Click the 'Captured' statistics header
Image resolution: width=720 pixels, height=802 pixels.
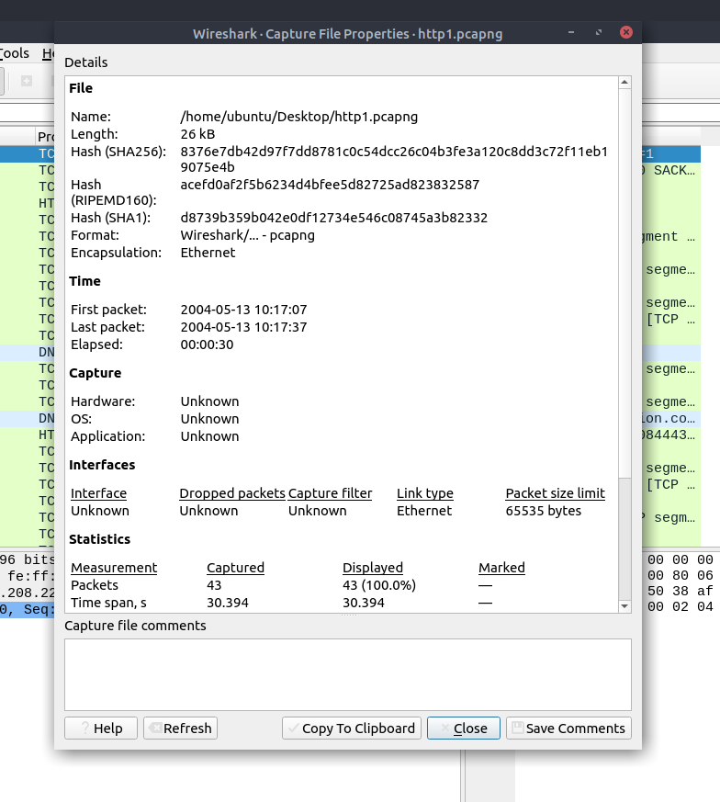click(235, 568)
